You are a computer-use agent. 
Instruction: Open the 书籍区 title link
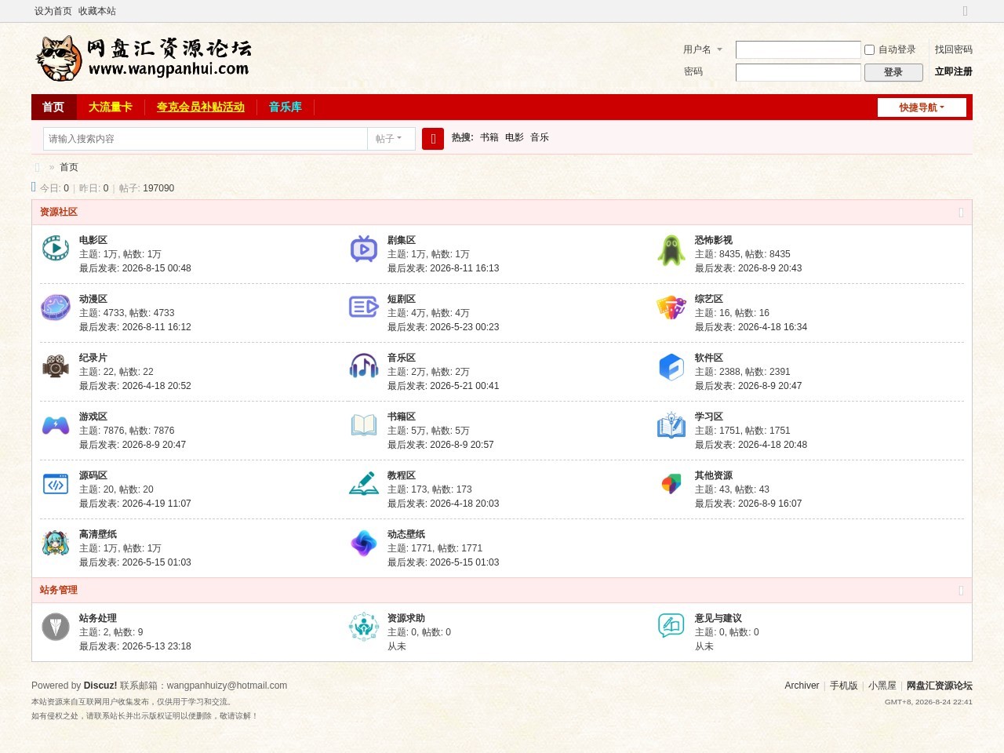(402, 417)
